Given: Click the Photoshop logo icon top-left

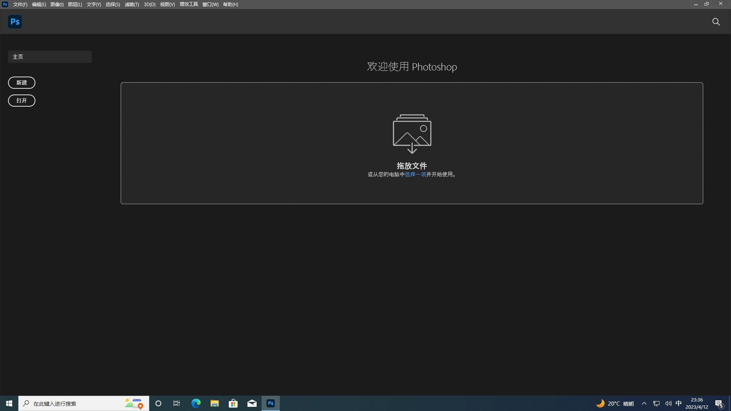Looking at the screenshot, I should [x=14, y=21].
